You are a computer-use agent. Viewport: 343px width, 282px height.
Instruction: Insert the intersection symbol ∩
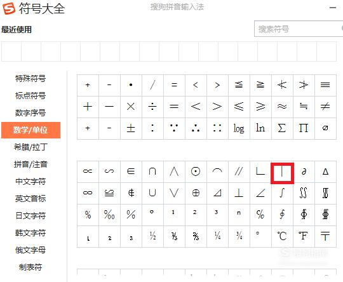pyautogui.click(x=152, y=171)
